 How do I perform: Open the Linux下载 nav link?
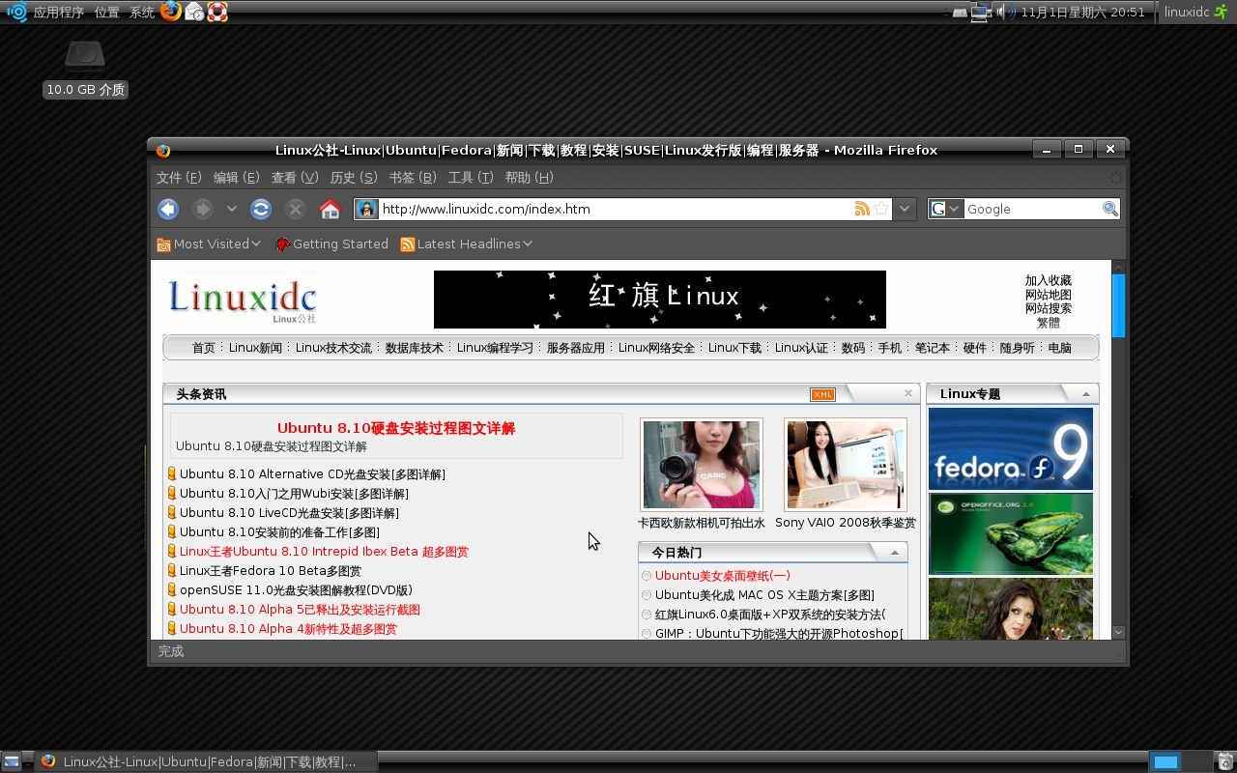coord(734,348)
